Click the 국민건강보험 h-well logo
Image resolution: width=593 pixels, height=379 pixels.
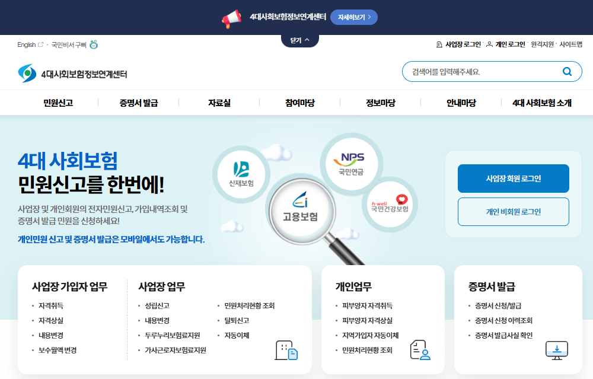pos(390,204)
